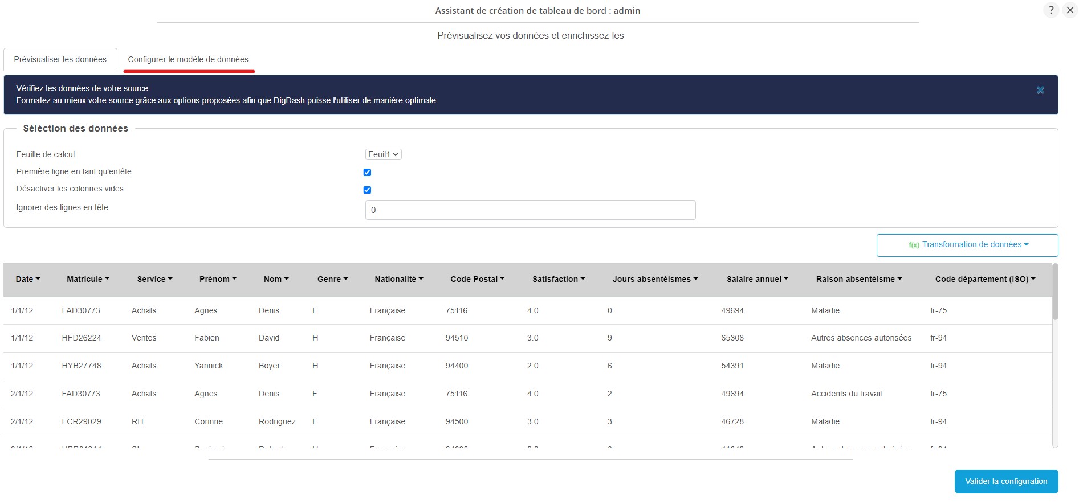Dismiss the blue information banner

click(1040, 91)
